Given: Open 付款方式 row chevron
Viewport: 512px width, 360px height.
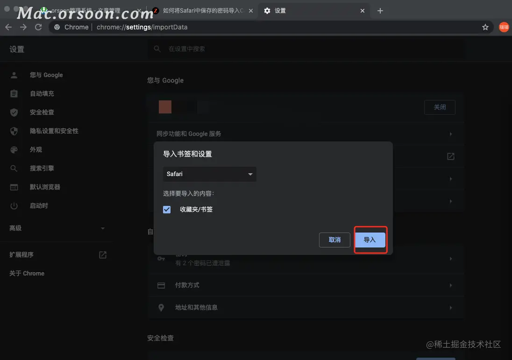Looking at the screenshot, I should click(x=451, y=285).
